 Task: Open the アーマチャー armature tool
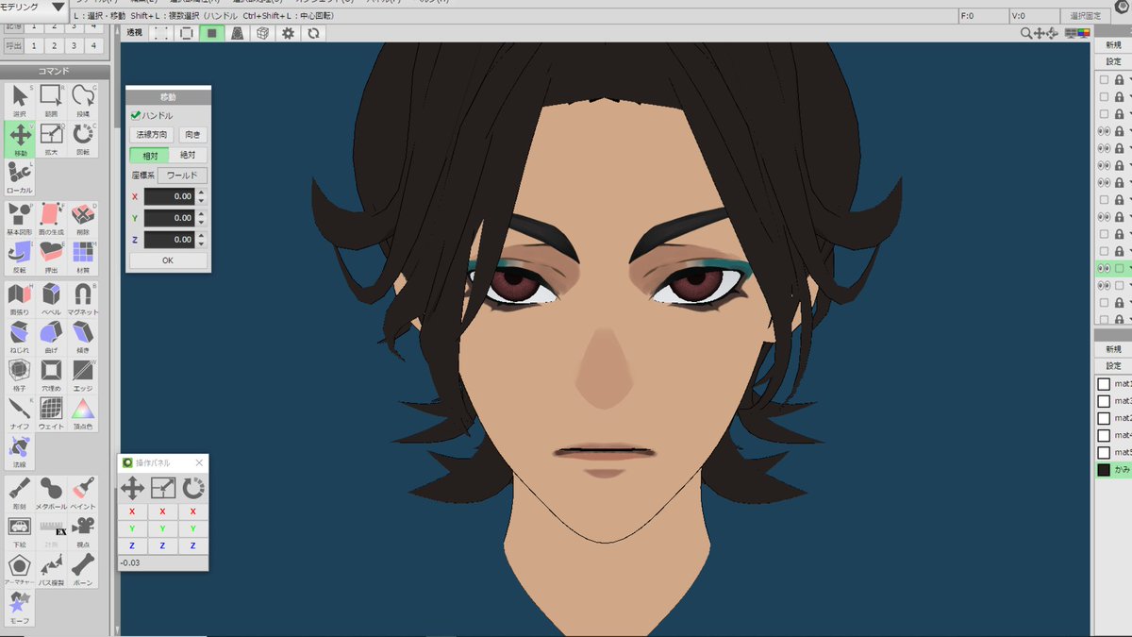click(20, 570)
